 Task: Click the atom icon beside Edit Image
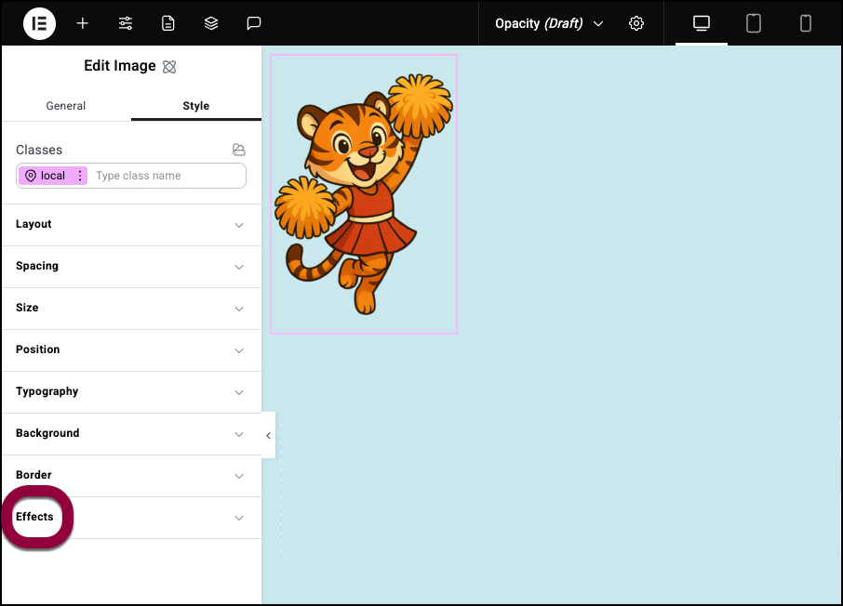(169, 67)
